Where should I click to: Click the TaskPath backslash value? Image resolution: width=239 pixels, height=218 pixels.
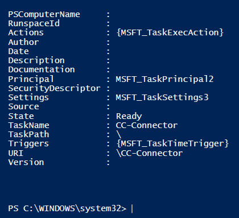click(119, 135)
